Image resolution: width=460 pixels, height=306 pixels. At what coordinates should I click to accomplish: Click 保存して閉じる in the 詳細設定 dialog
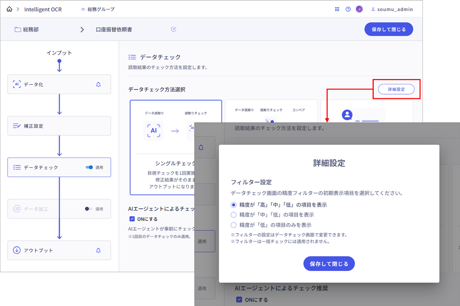(x=329, y=264)
